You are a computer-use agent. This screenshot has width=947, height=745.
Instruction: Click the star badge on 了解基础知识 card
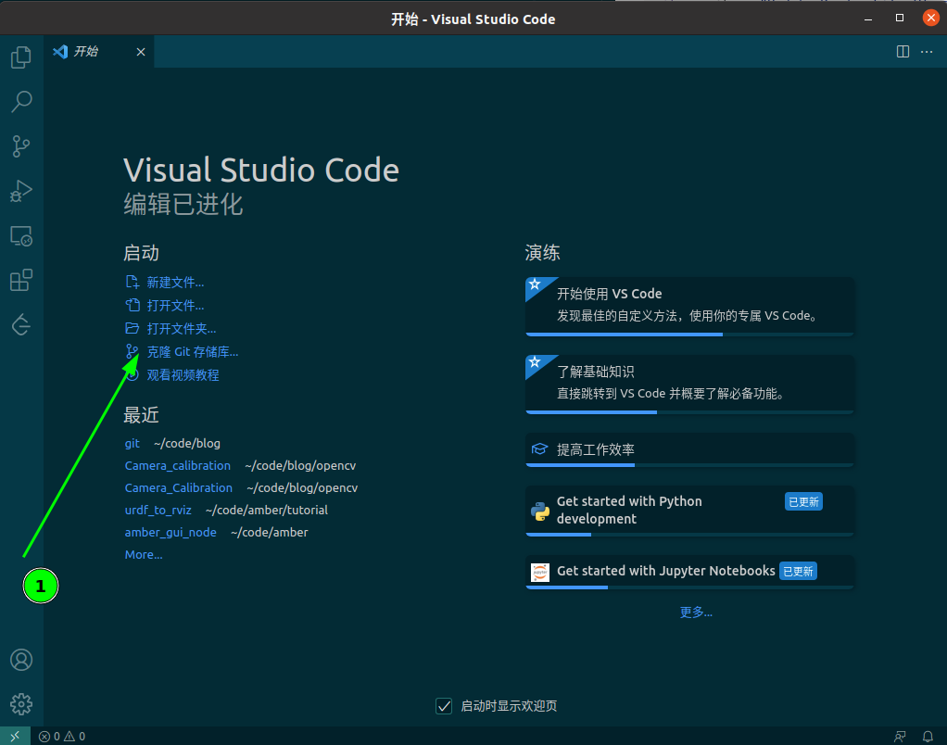tap(535, 361)
